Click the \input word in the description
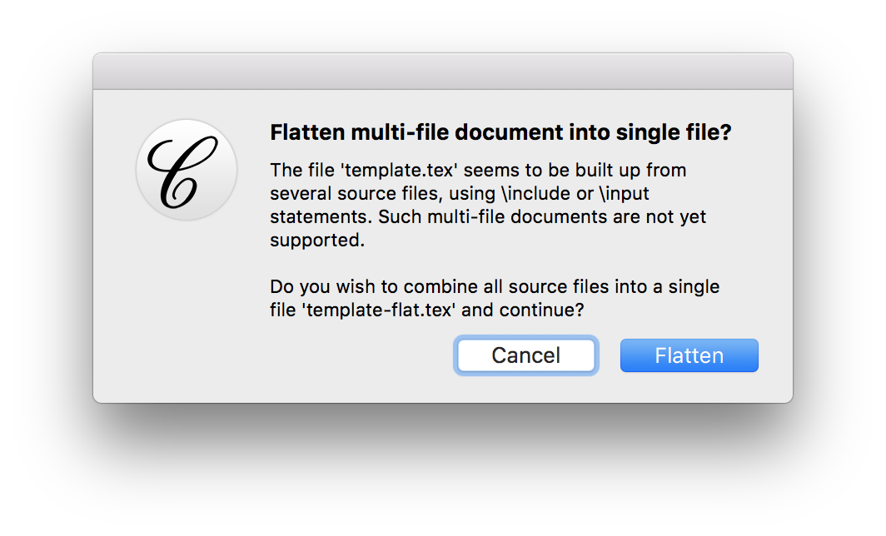Image resolution: width=886 pixels, height=536 pixels. point(625,193)
